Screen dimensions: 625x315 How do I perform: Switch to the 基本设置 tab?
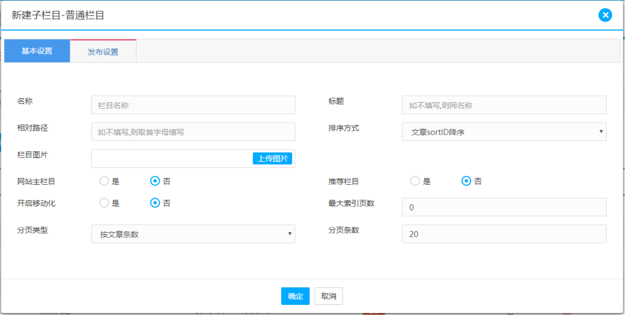pos(37,51)
